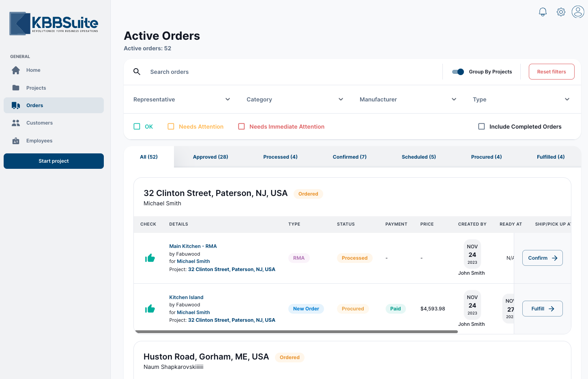Click the Customers people icon in sidebar

pos(16,123)
